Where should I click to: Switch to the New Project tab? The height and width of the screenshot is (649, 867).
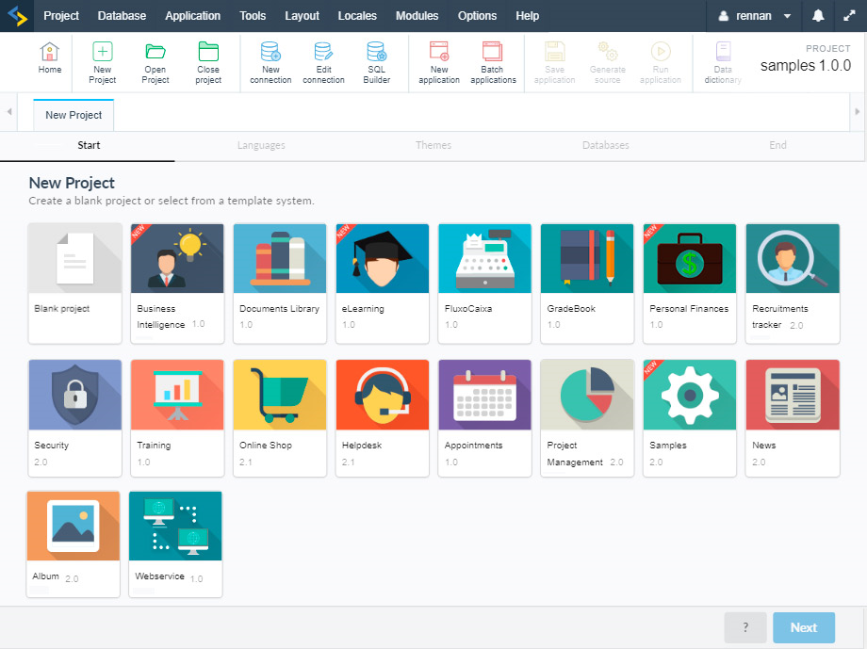pyautogui.click(x=74, y=115)
